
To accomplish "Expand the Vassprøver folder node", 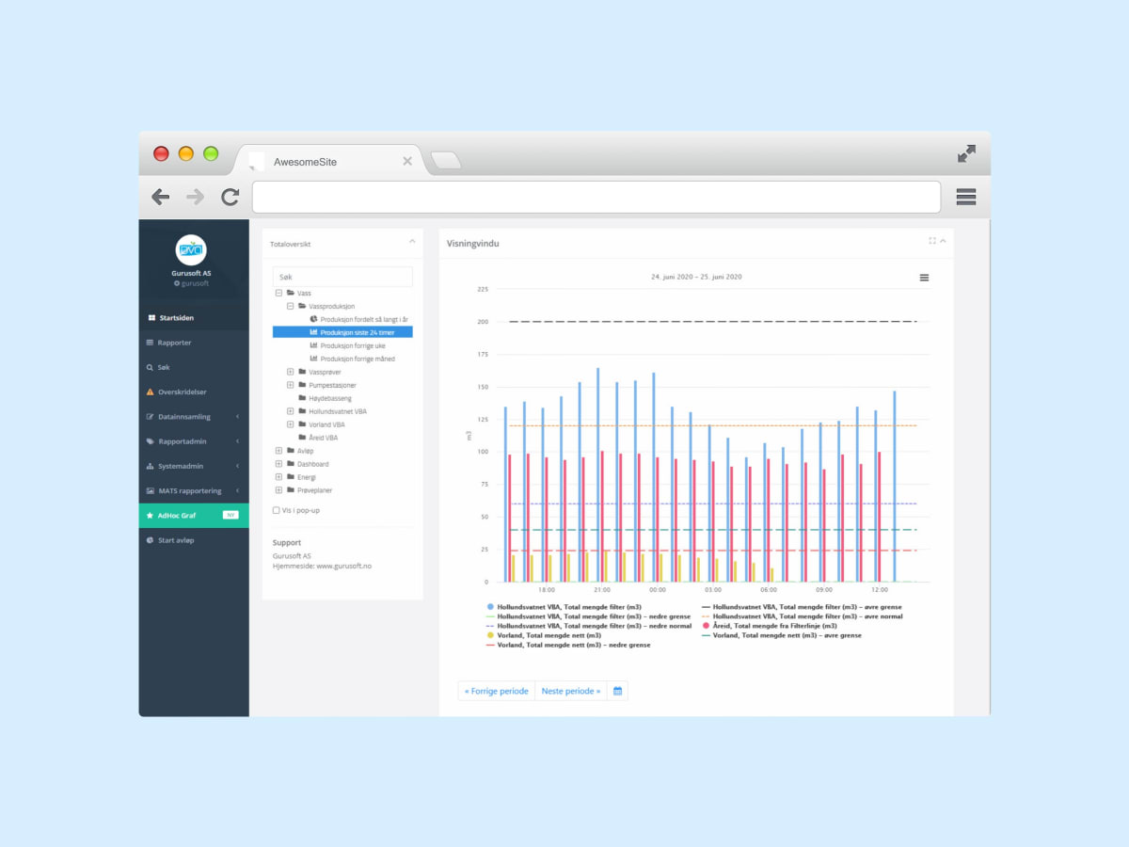I will (290, 372).
